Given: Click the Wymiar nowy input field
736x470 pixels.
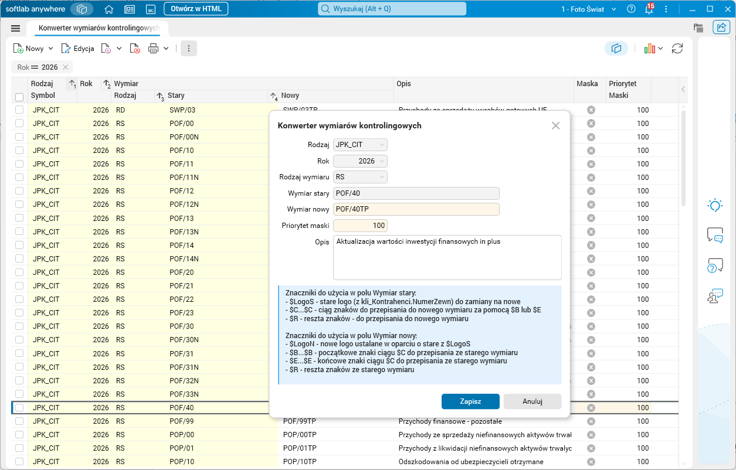Looking at the screenshot, I should (x=416, y=209).
